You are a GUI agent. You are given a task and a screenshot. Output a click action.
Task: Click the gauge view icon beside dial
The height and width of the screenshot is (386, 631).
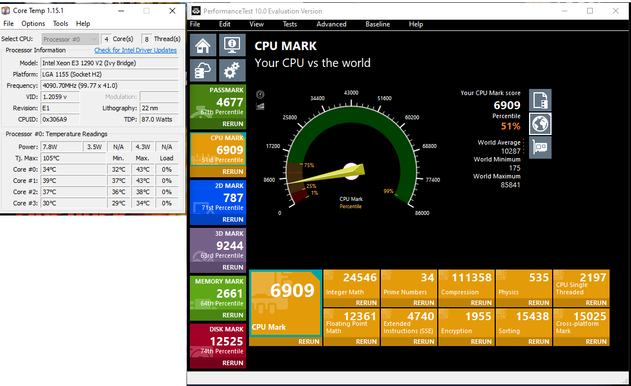pyautogui.click(x=260, y=95)
